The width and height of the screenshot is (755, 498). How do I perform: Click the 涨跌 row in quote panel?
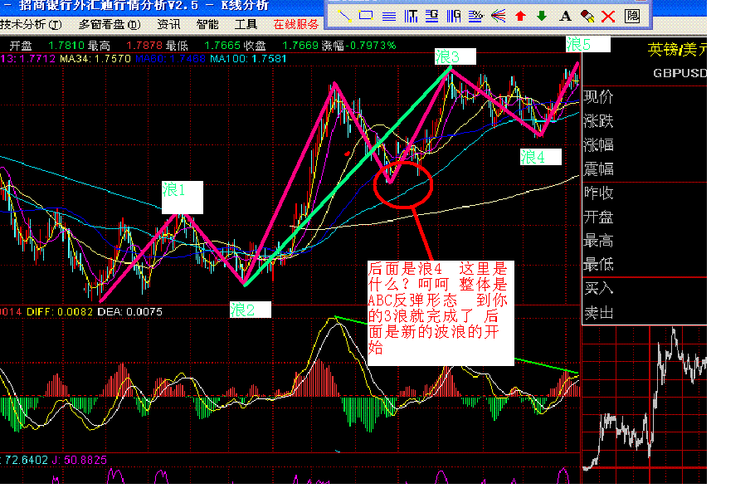click(x=645, y=120)
